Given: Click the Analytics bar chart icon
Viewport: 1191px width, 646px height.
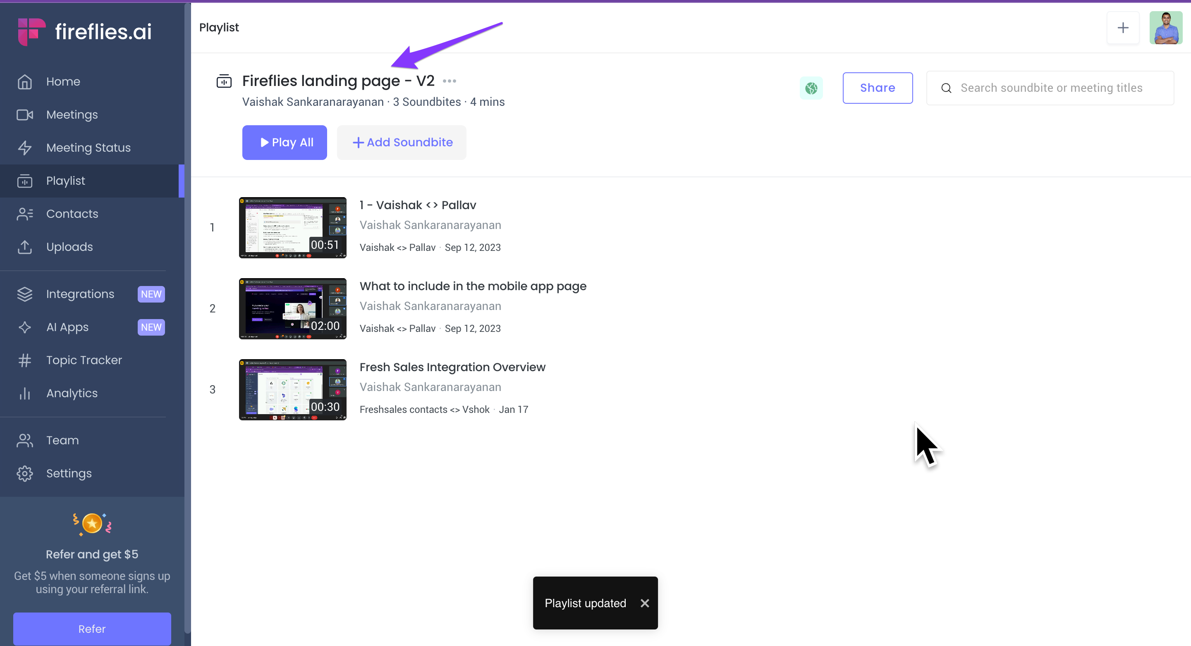Looking at the screenshot, I should coord(24,393).
